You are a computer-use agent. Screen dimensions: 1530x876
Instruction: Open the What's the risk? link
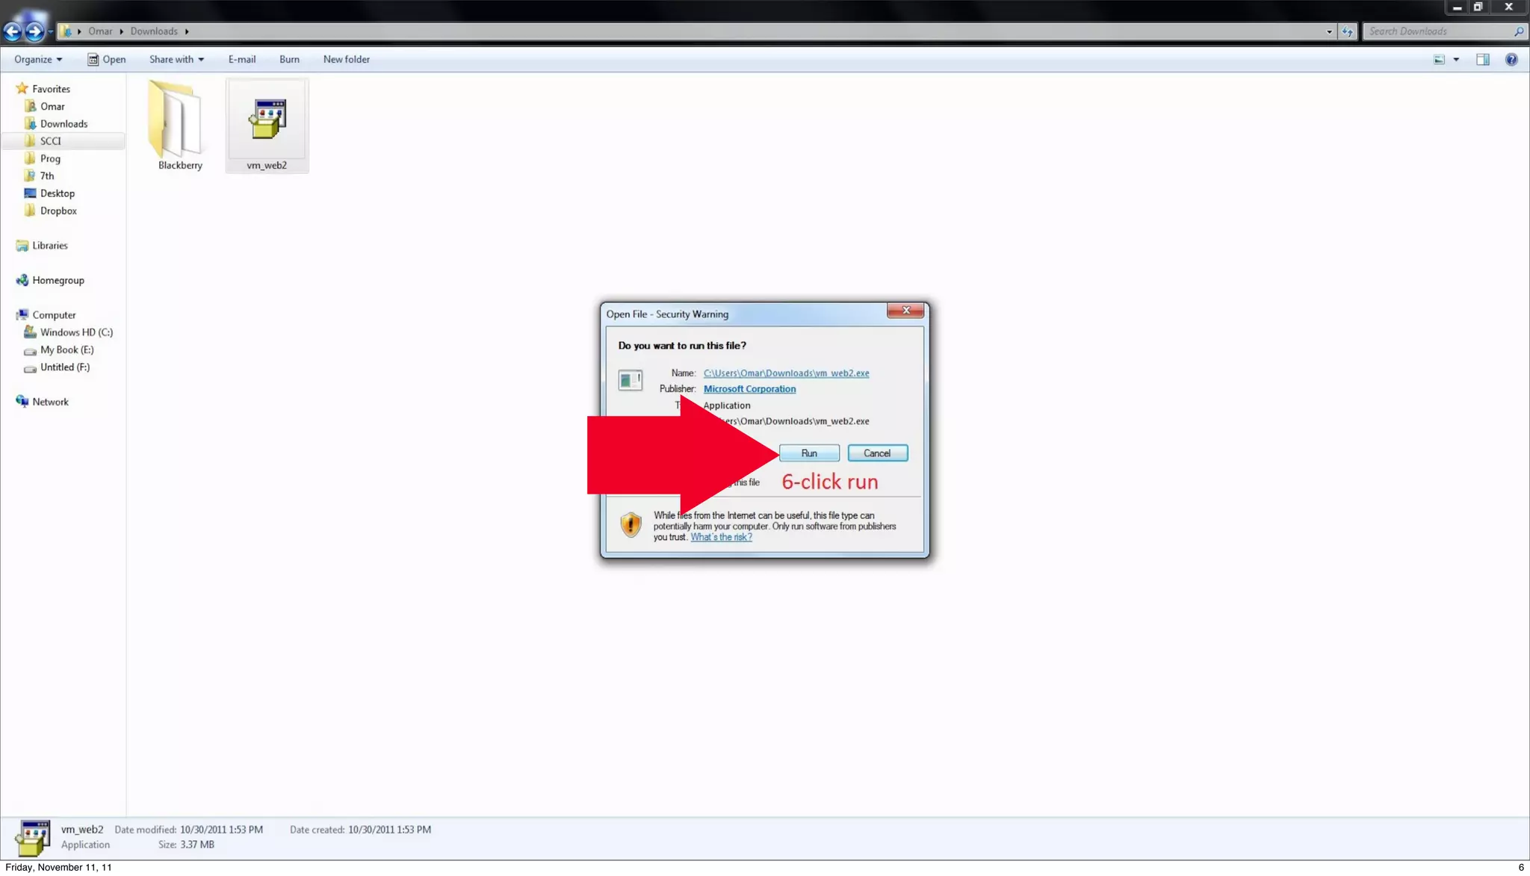[x=721, y=537]
